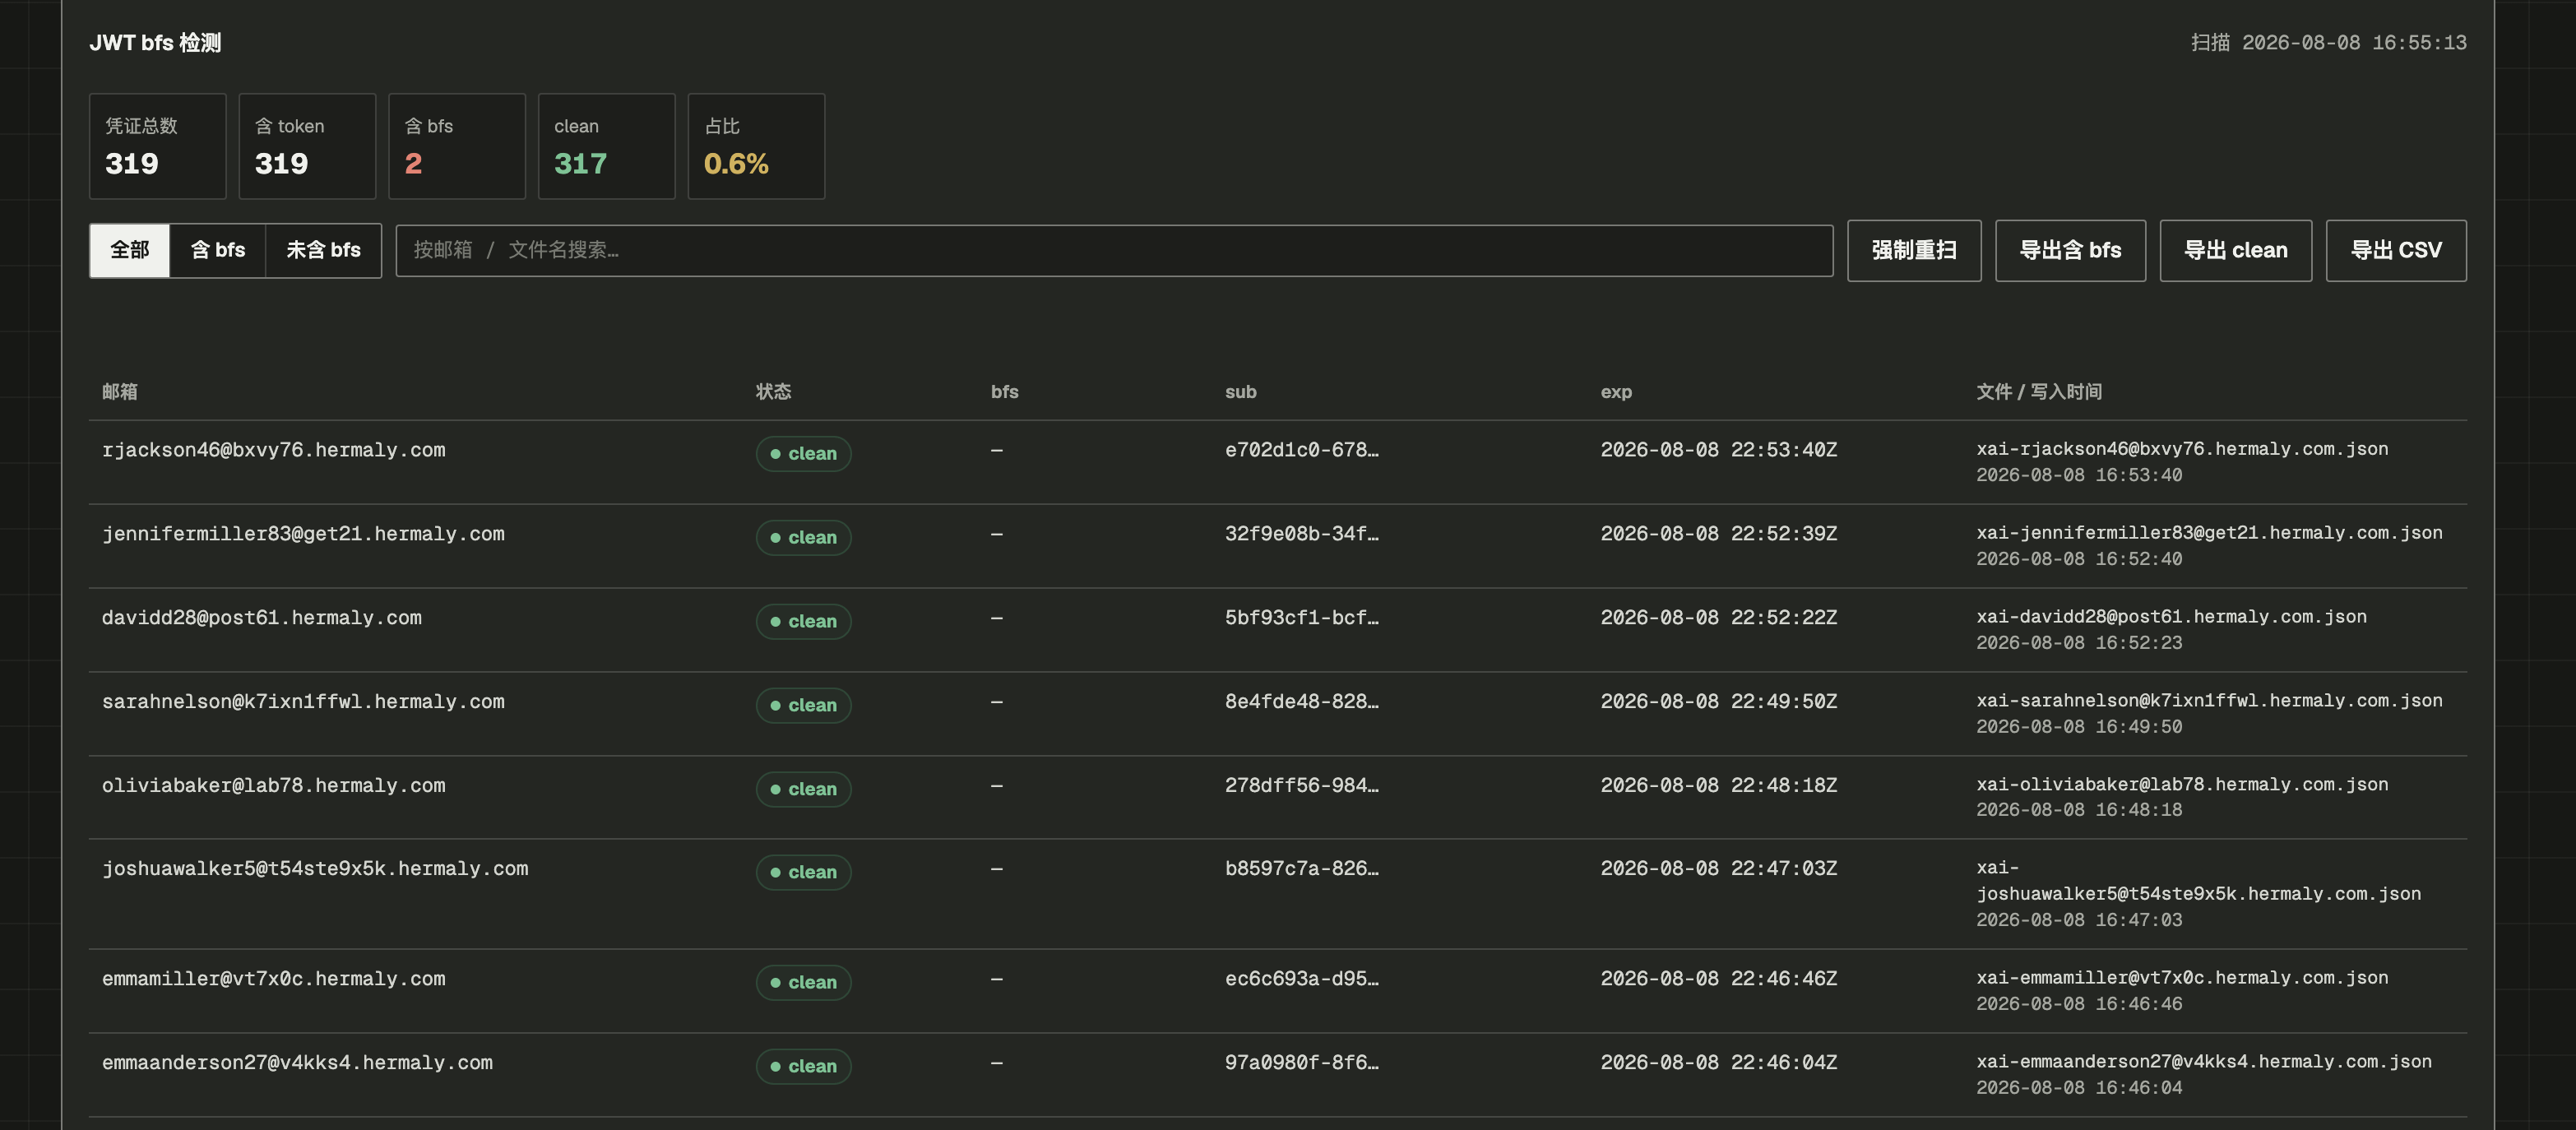
Task: Click exp value 2026-08-08 22:46:04Z
Action: [x=1718, y=1063]
